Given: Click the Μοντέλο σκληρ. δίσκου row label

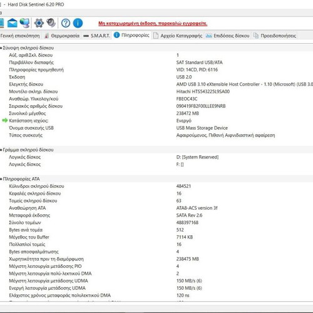Looking at the screenshot, I should tap(33, 91).
